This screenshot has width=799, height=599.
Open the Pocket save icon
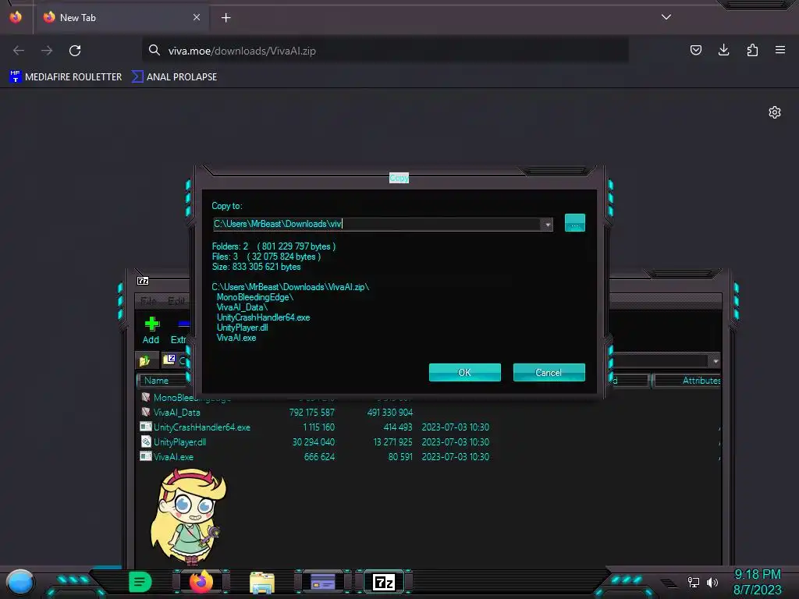coord(695,50)
